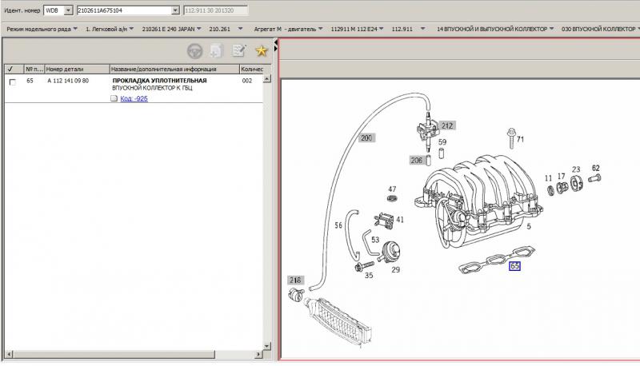This screenshot has width=640, height=366.
Task: Click the Номер детали column header
Action: [x=77, y=69]
